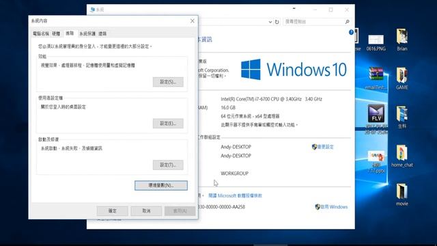Switch to the 系統保護 tab

click(x=87, y=33)
